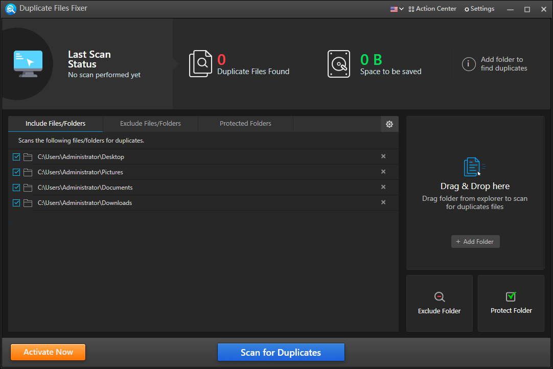Viewport: 553px width, 369px height.
Task: Click the info icon near Add folder to find duplicates
Action: pyautogui.click(x=469, y=64)
